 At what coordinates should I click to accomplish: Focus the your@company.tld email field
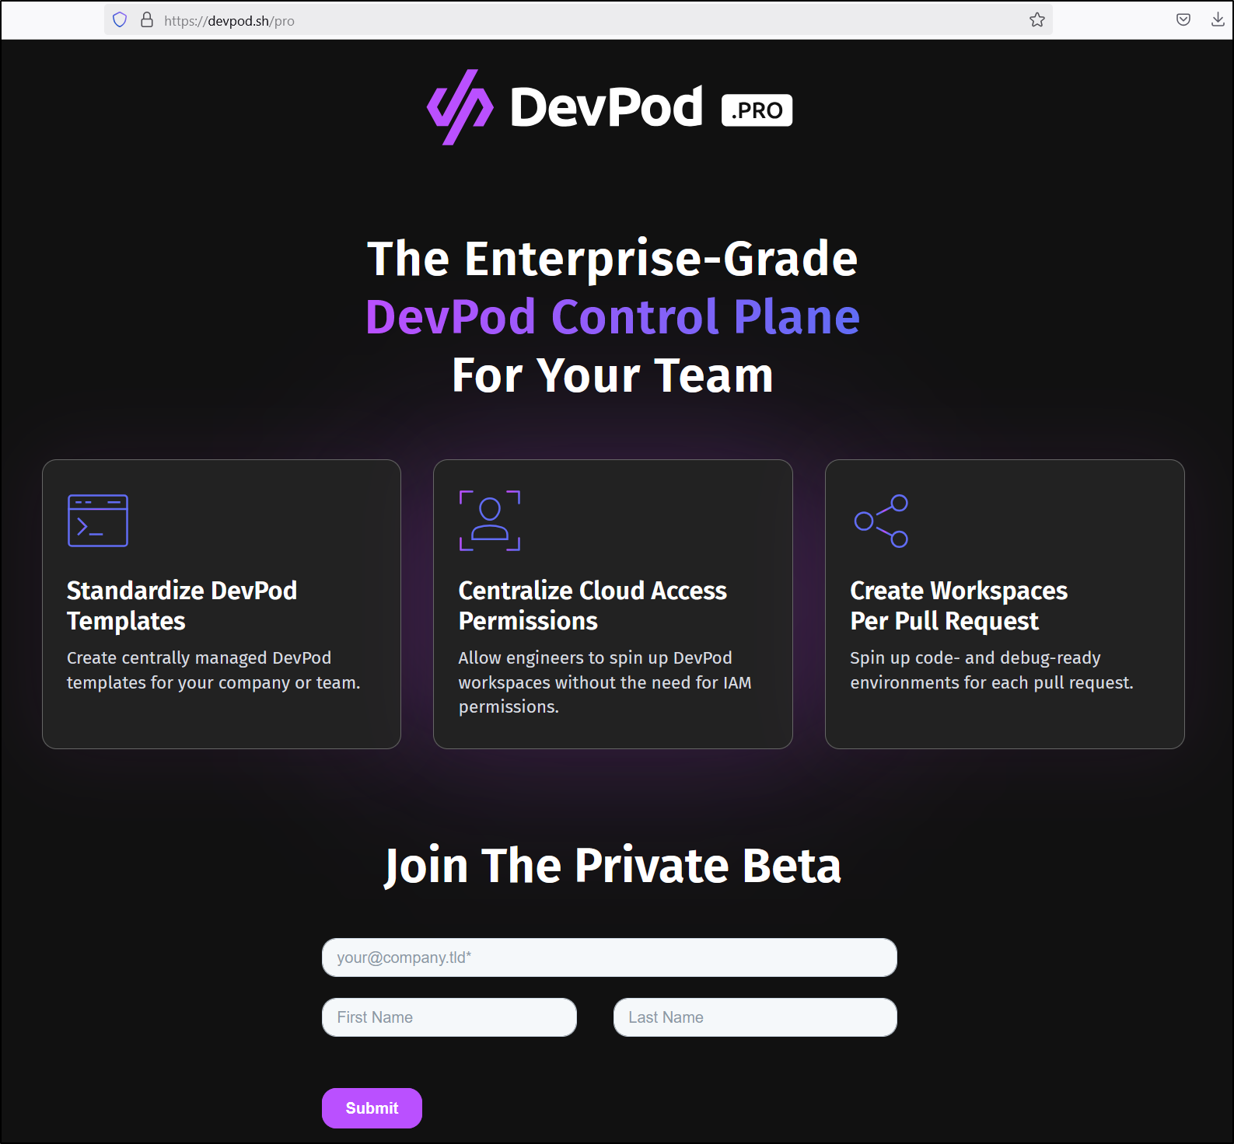click(610, 957)
